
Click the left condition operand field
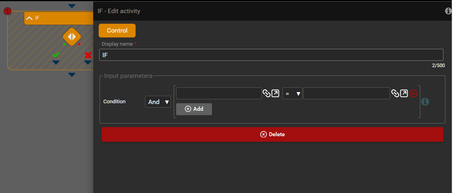tap(219, 93)
